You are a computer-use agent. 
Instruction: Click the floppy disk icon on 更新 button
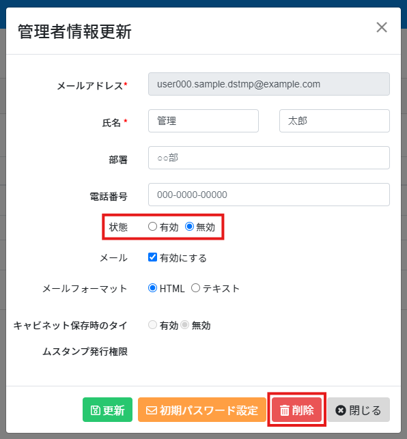pyautogui.click(x=95, y=410)
